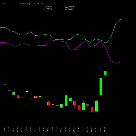Image resolution: width=136 pixels, height=136 pixels.
Task: Click the high price value H: 77.90
Action: pos(69,7)
